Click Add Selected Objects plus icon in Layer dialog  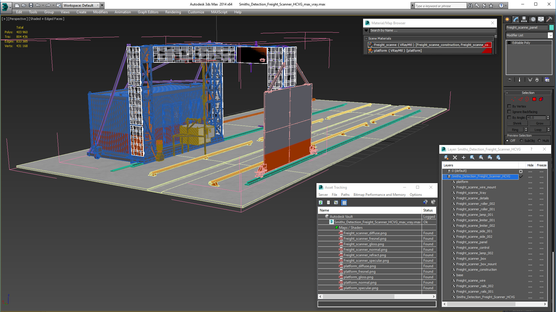click(464, 157)
